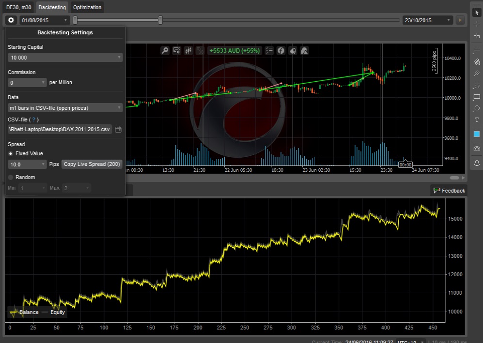483x343 pixels.
Task: Click the chart horizontal scrollbar thumb
Action: tap(454, 178)
